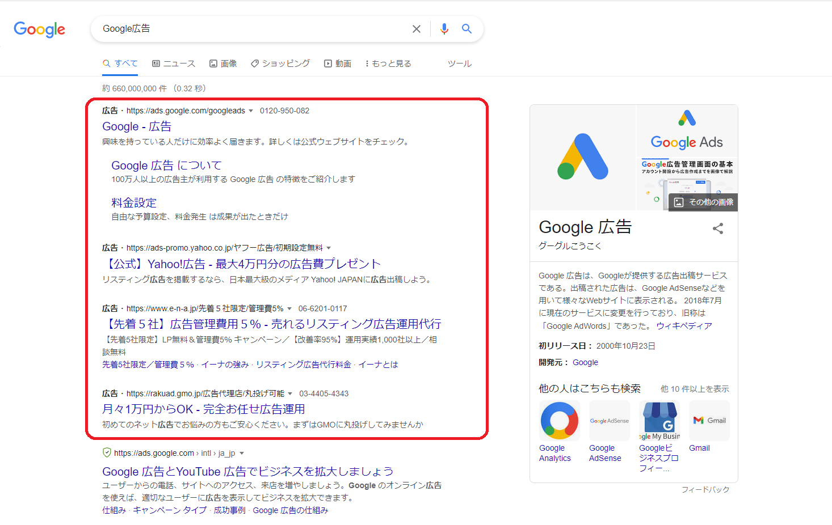This screenshot has height=525, width=832.
Task: Expand dropdown arrow next to ads.google.com/googleads
Action: 251,111
